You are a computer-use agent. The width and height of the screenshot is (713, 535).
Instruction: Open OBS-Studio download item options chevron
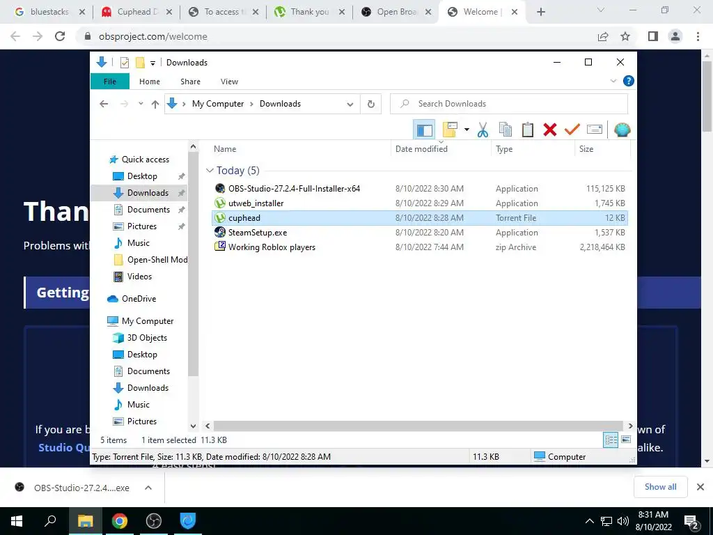coord(148,488)
